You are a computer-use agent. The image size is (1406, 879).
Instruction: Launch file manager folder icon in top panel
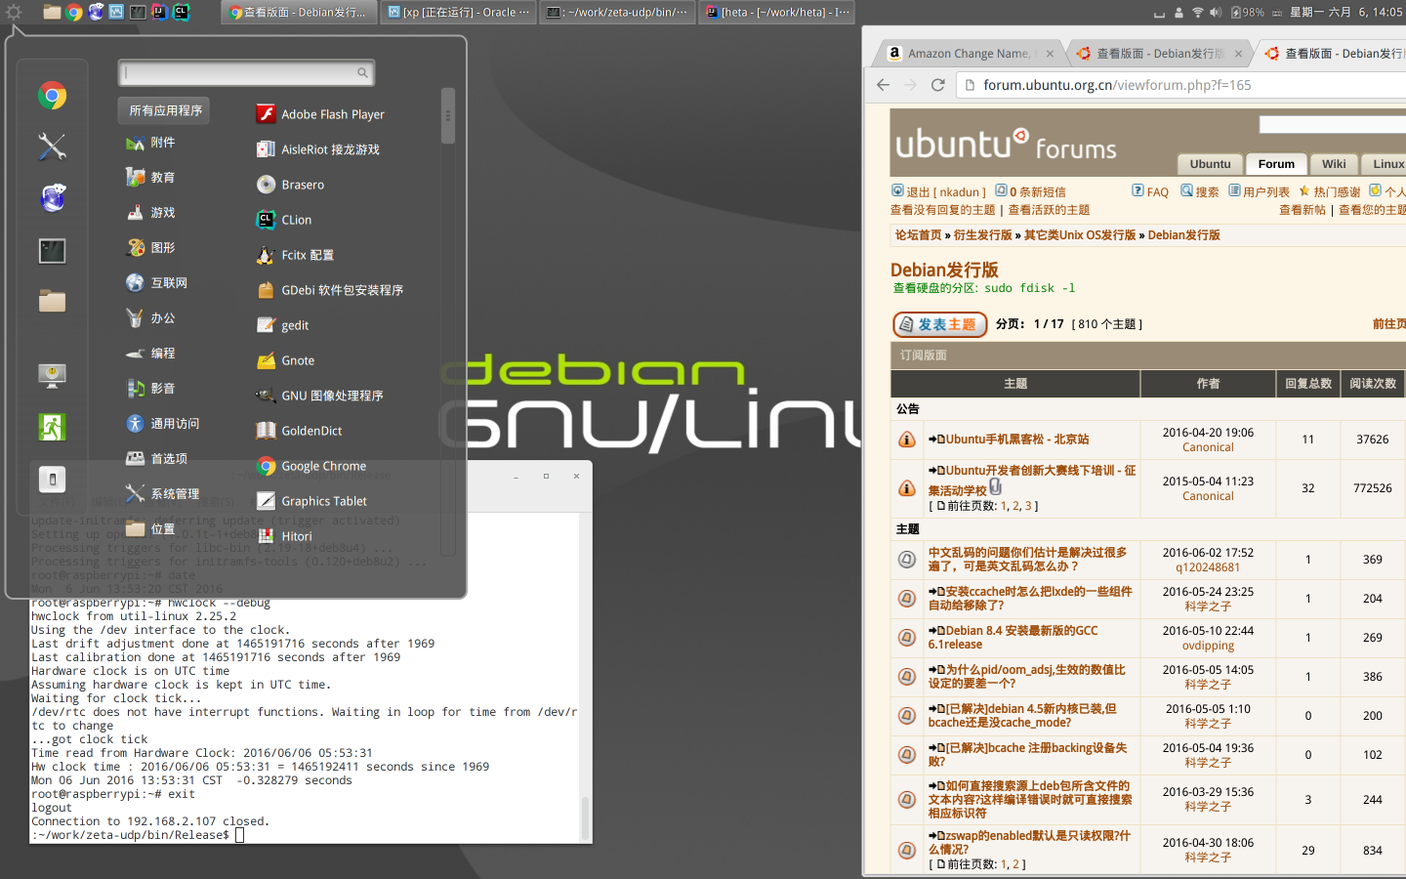point(52,13)
